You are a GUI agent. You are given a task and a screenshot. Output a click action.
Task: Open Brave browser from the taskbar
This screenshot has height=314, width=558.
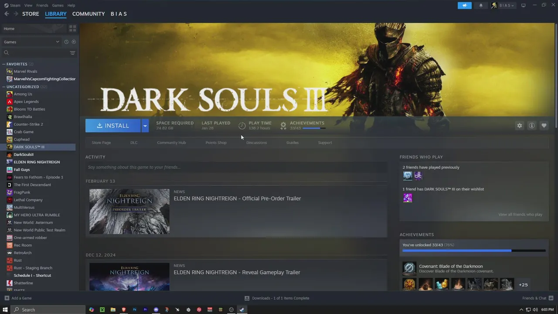click(x=123, y=310)
